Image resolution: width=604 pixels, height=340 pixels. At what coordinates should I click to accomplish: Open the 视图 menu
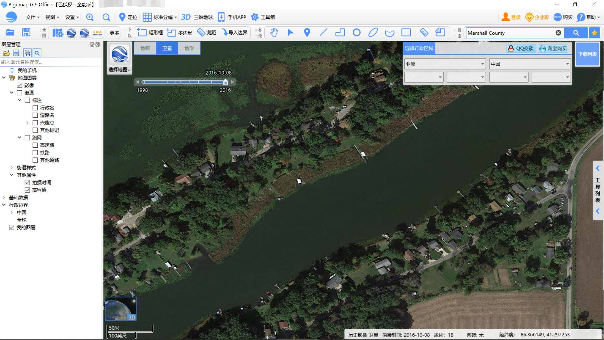(52, 17)
